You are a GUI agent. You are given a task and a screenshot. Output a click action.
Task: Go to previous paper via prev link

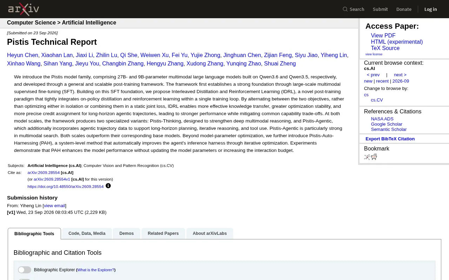(373, 75)
